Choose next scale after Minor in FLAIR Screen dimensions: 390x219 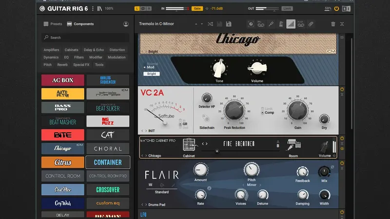(260, 185)
